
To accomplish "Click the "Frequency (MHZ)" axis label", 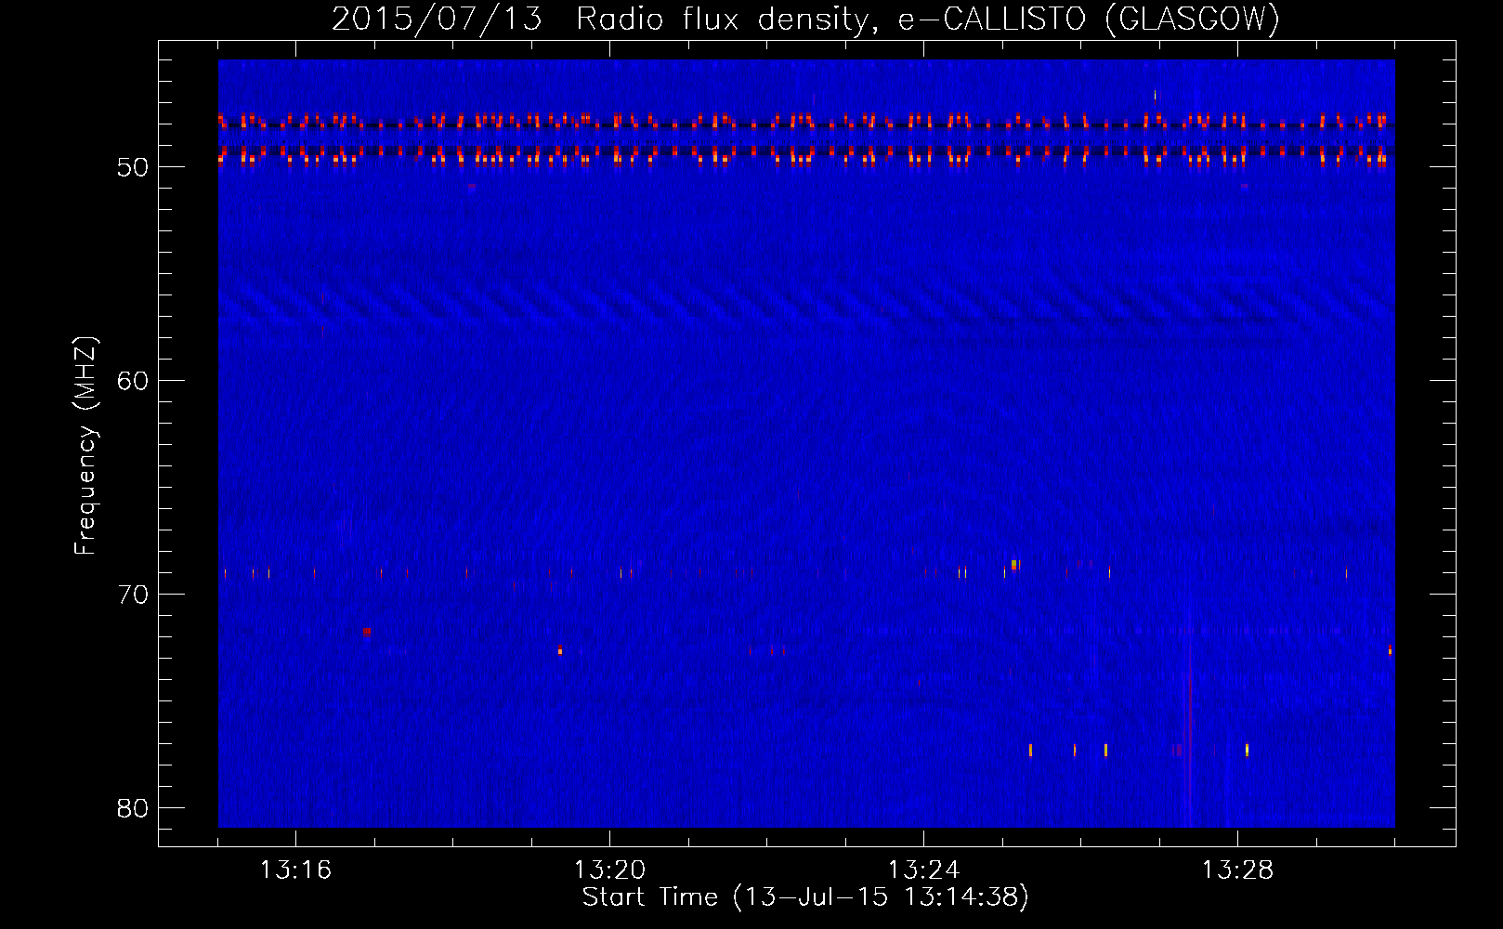I will [x=85, y=446].
